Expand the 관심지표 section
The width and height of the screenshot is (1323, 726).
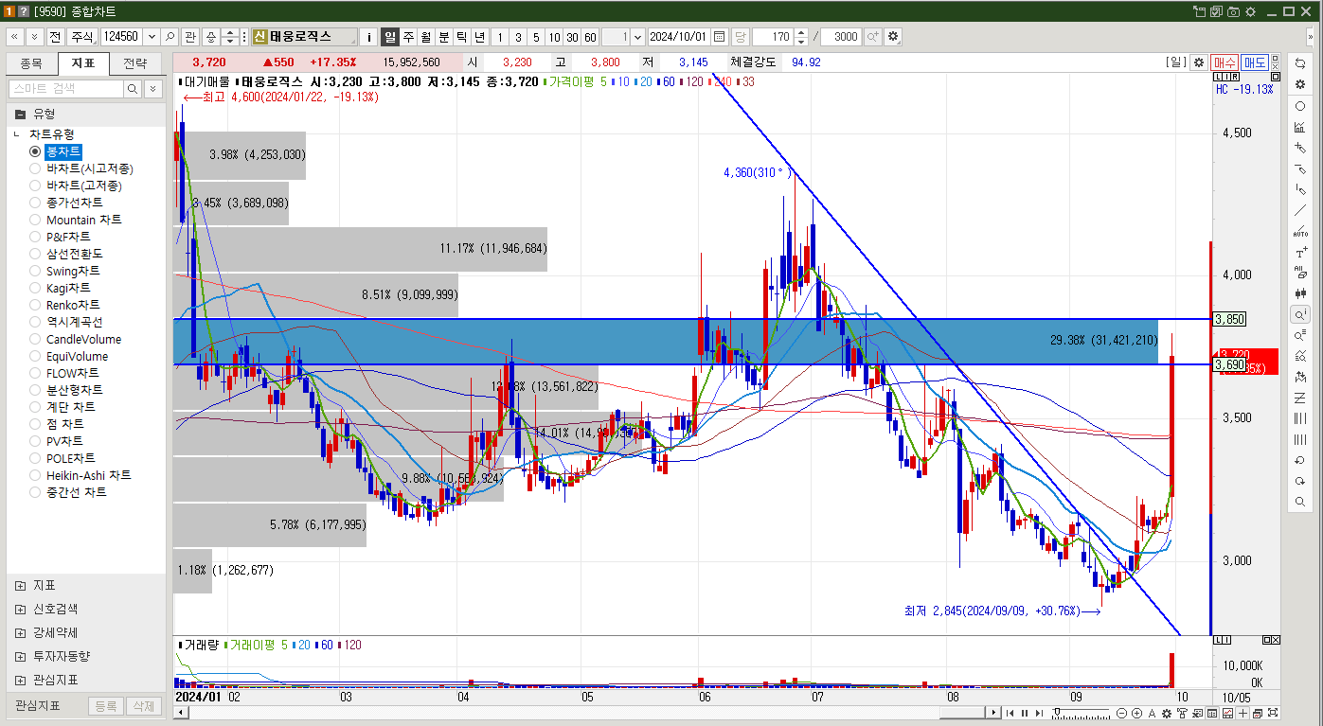(21, 680)
